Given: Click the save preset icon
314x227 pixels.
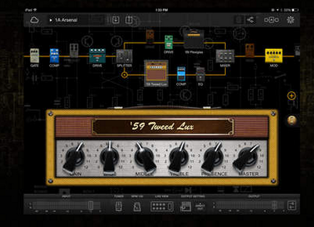Looking at the screenshot, I should [116, 20].
